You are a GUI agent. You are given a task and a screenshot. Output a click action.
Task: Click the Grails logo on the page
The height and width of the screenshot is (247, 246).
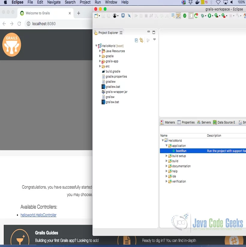(12, 45)
